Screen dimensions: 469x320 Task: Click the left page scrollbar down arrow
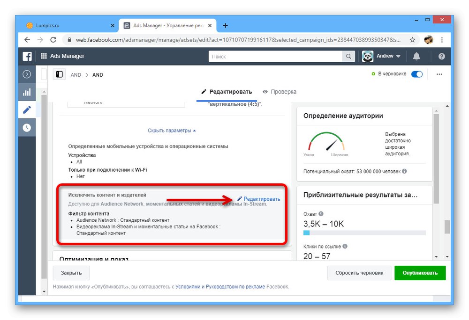tap(44, 291)
